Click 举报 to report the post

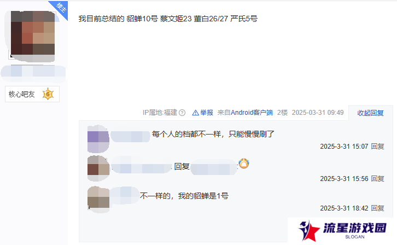click(207, 113)
